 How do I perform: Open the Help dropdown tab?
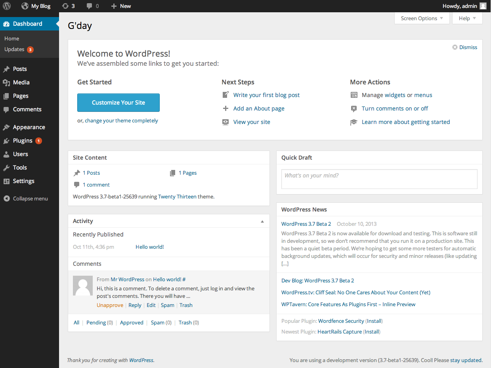click(467, 18)
